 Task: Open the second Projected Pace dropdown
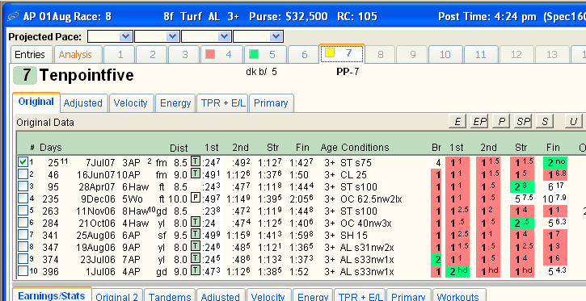pyautogui.click(x=172, y=36)
